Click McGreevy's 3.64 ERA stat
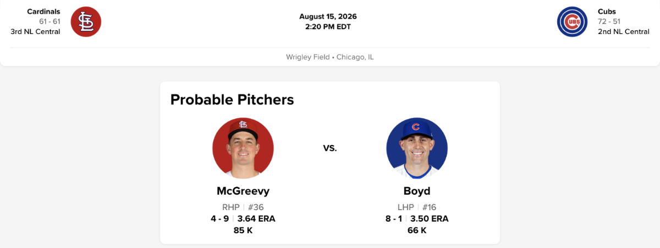This screenshot has height=248, width=660. pyautogui.click(x=256, y=219)
